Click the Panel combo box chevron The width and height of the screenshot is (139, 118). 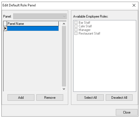[64, 16]
